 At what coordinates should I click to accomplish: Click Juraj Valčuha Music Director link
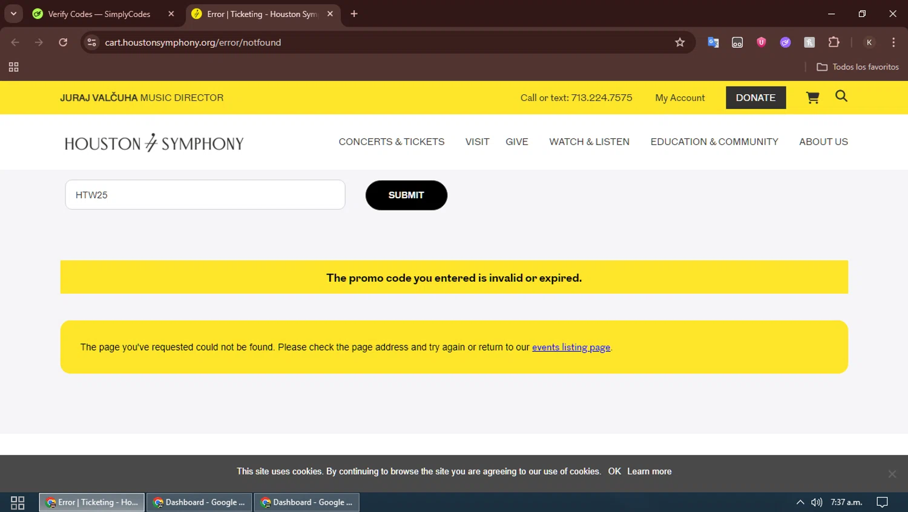tap(142, 98)
